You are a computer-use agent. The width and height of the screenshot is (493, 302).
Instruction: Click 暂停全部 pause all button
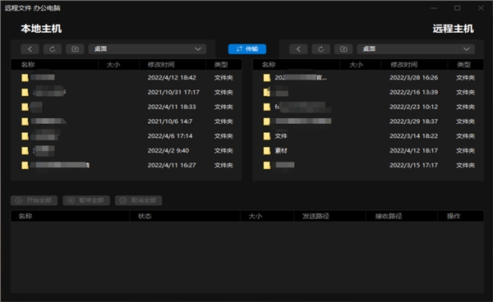click(x=86, y=200)
